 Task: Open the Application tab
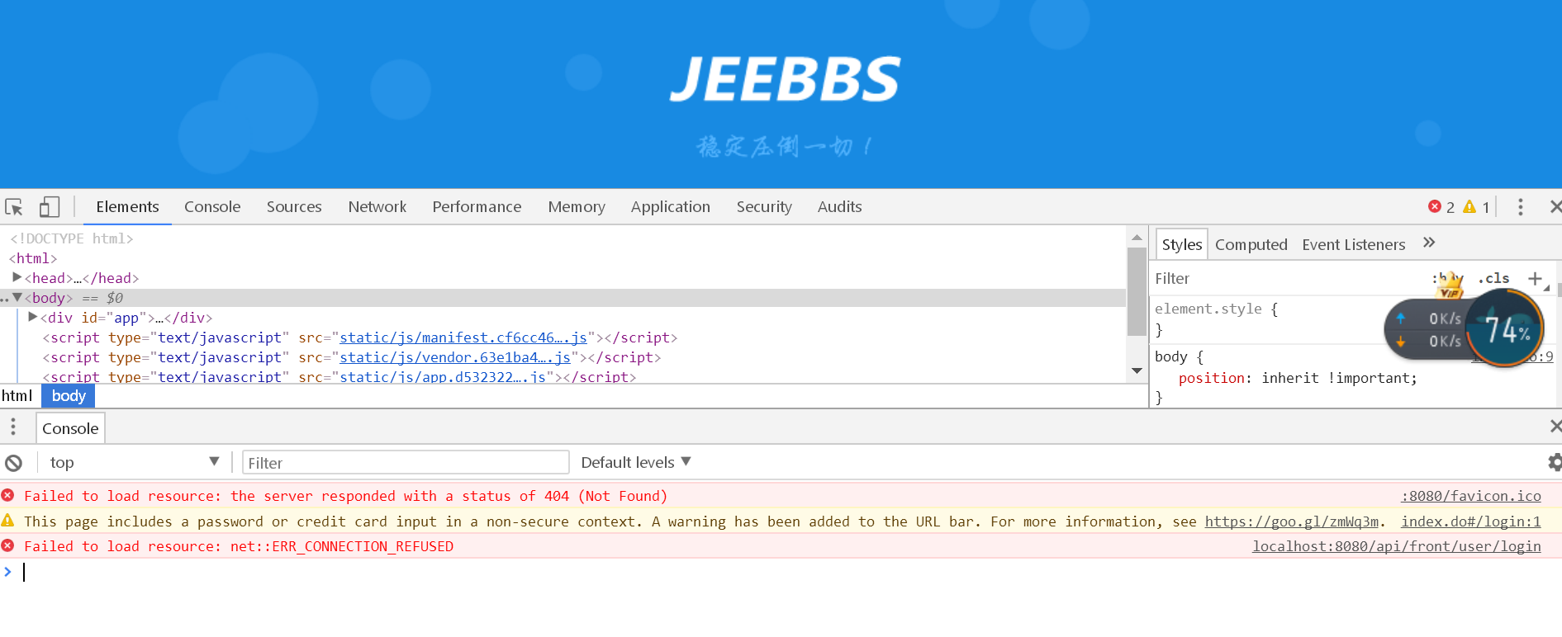coord(671,207)
